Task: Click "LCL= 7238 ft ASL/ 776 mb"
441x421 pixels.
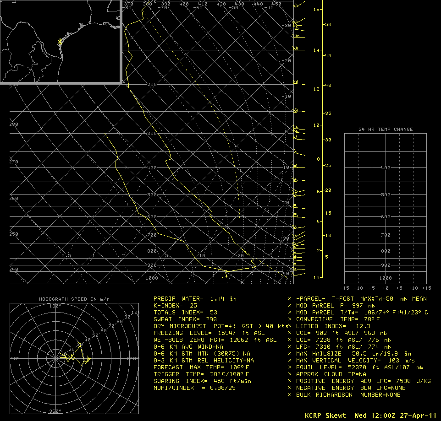Action: coord(343,340)
